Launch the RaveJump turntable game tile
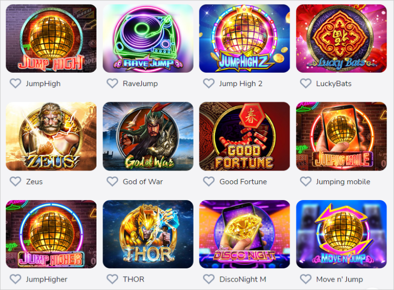The width and height of the screenshot is (394, 290). pos(148,38)
